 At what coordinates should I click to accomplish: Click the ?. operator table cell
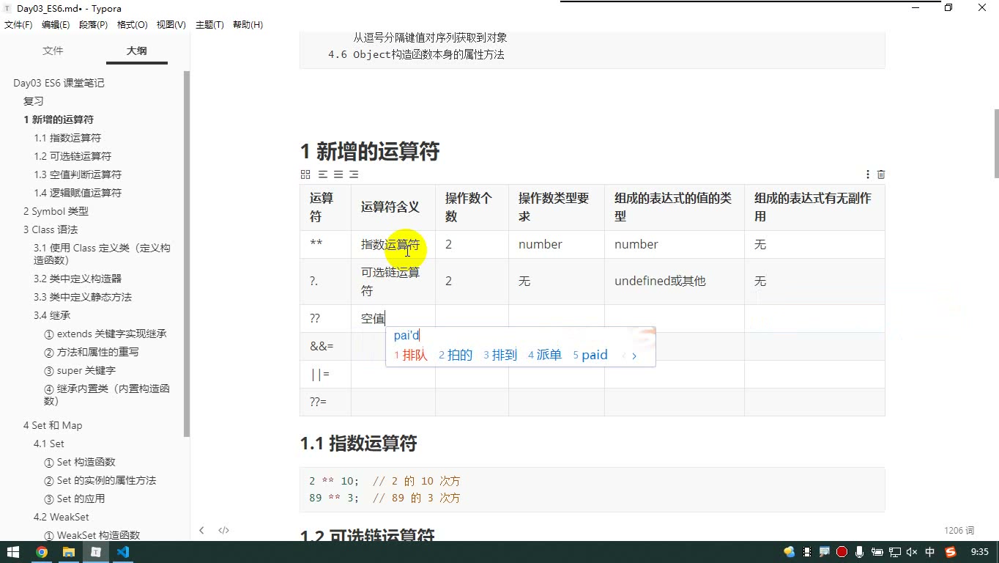pos(325,281)
